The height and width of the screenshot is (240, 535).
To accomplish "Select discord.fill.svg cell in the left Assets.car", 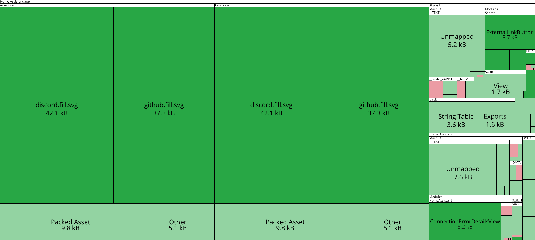I will pos(57,105).
